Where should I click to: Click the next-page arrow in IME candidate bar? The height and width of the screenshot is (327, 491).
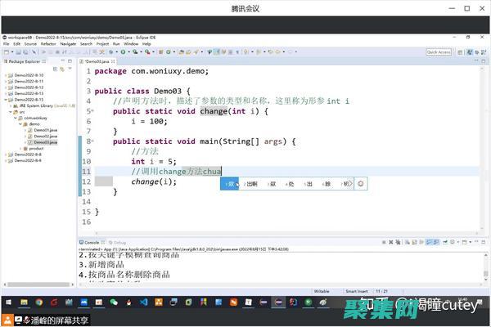click(x=350, y=184)
